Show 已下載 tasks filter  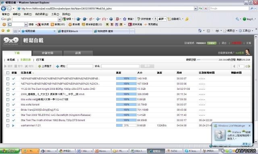(x=40, y=60)
